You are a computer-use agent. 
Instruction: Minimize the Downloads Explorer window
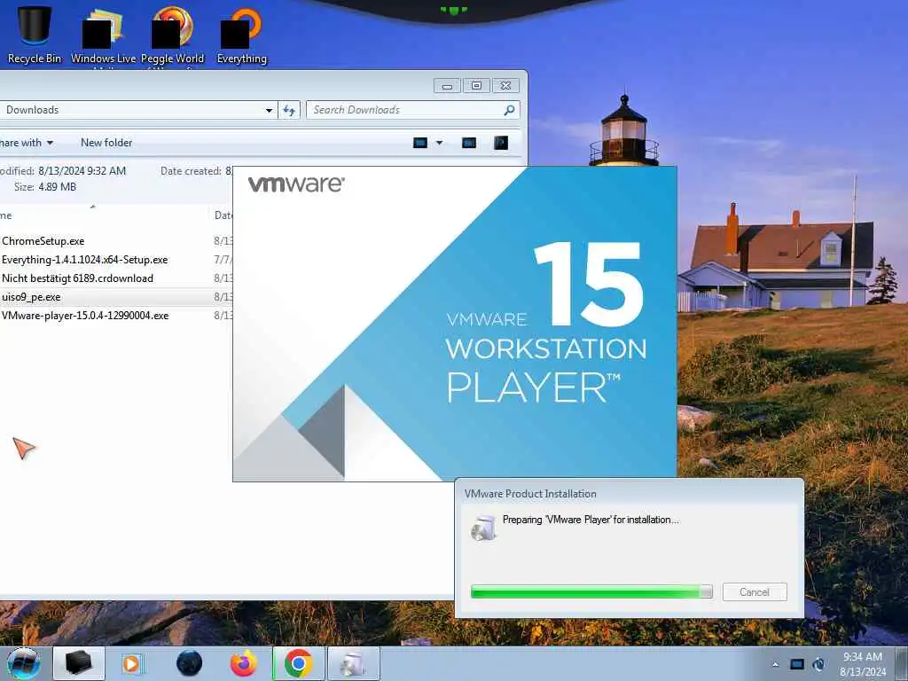pos(447,86)
